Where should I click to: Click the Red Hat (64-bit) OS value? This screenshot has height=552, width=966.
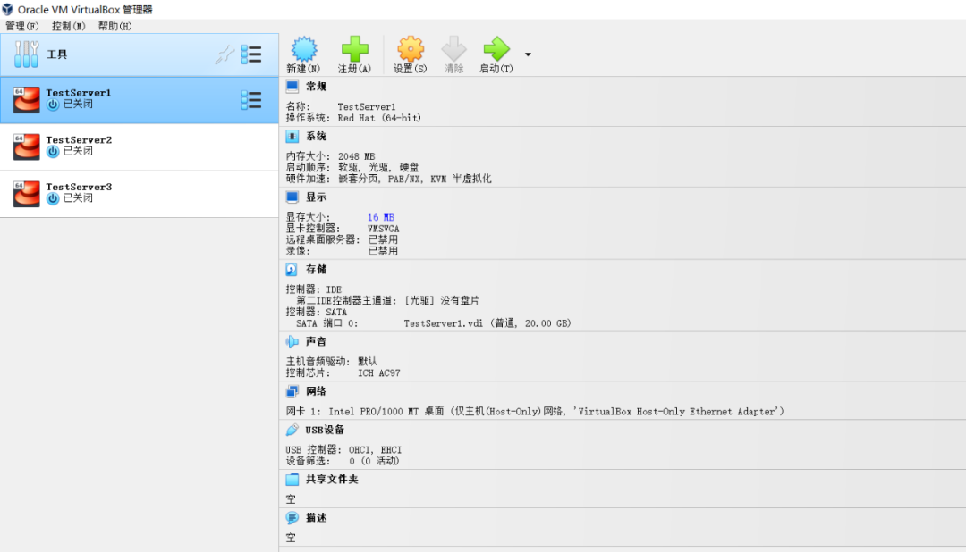click(379, 118)
